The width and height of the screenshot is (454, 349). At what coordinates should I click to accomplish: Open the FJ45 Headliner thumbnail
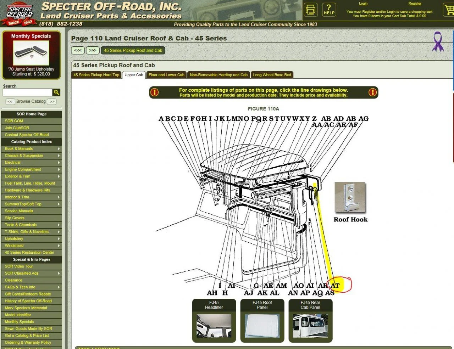[214, 325]
